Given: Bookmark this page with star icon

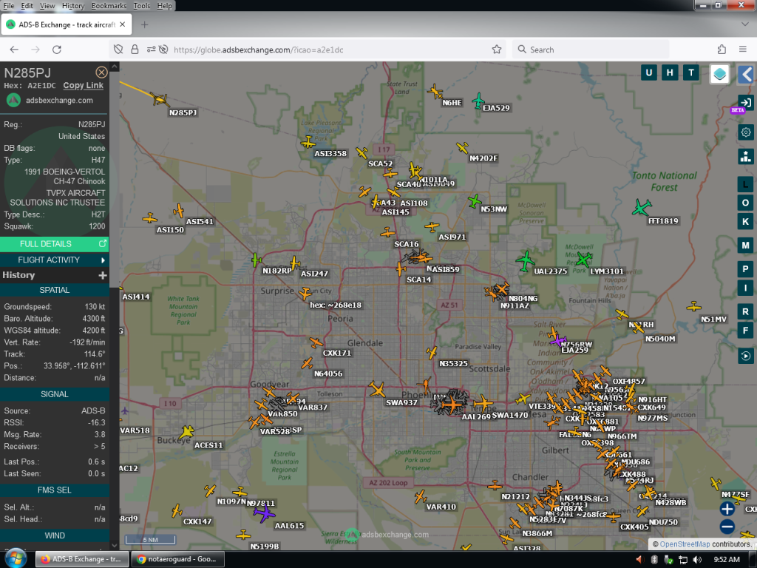Looking at the screenshot, I should click(x=496, y=50).
